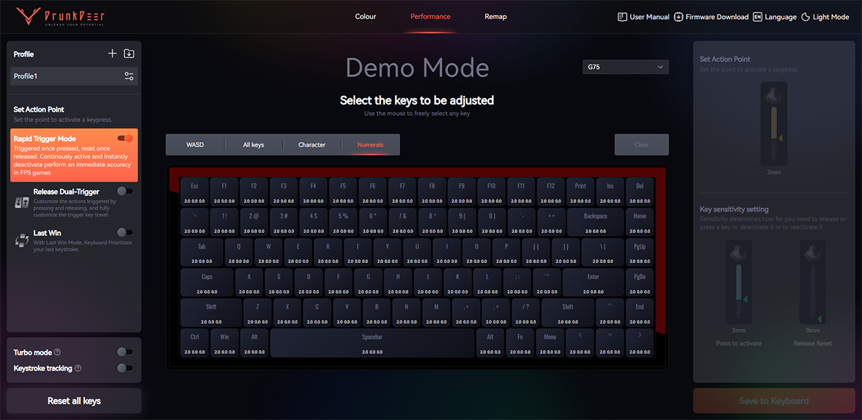Click the Turbo mode help icon
This screenshot has width=862, height=420.
(x=57, y=353)
